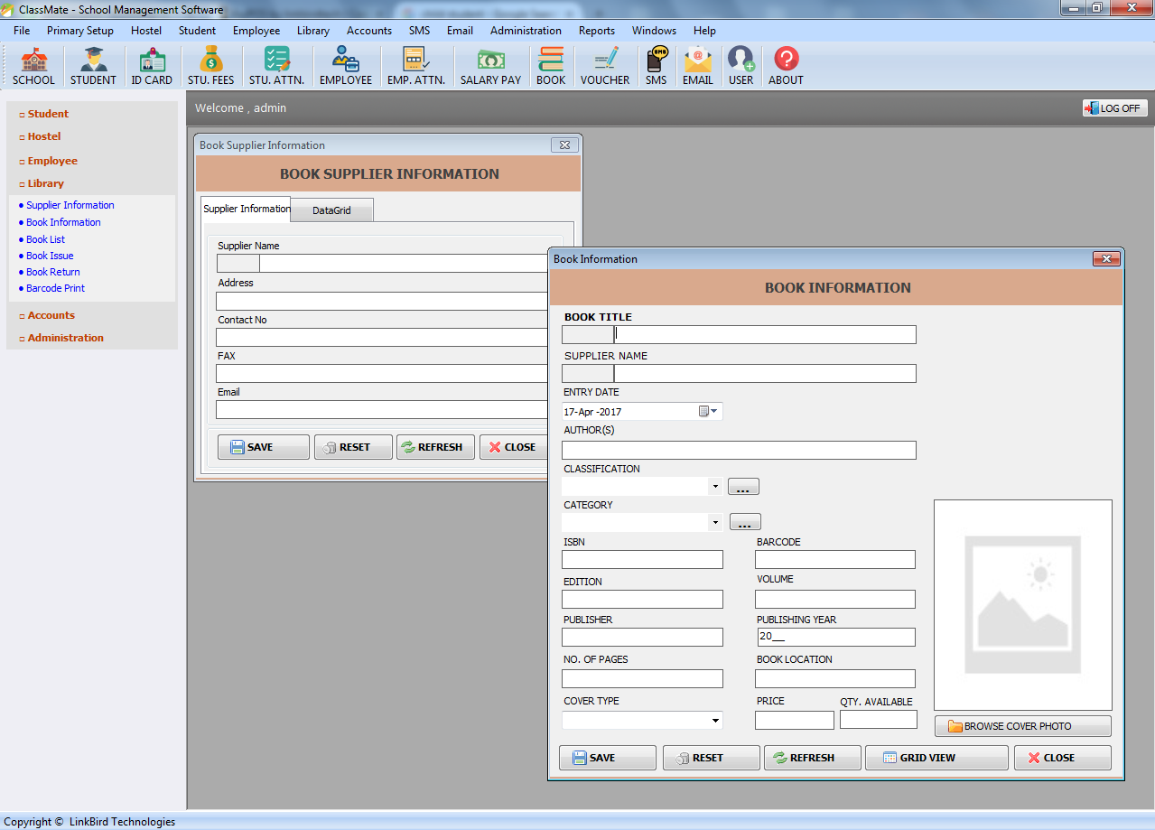The width and height of the screenshot is (1155, 830).
Task: Open the SALARY PAY icon
Action: tap(490, 64)
